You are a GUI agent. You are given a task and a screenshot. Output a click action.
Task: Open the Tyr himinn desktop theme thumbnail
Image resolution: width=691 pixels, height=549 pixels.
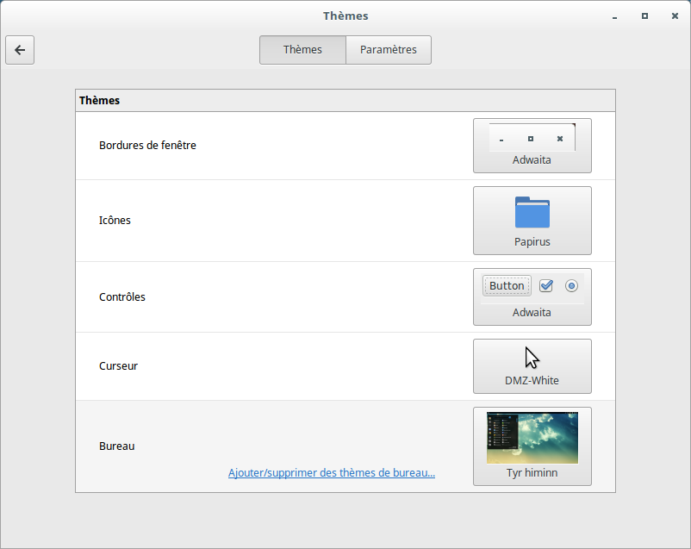[x=532, y=438]
